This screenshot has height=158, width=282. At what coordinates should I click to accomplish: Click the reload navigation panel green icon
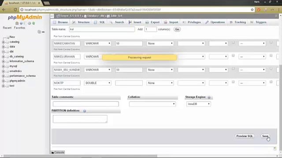pos(33,23)
